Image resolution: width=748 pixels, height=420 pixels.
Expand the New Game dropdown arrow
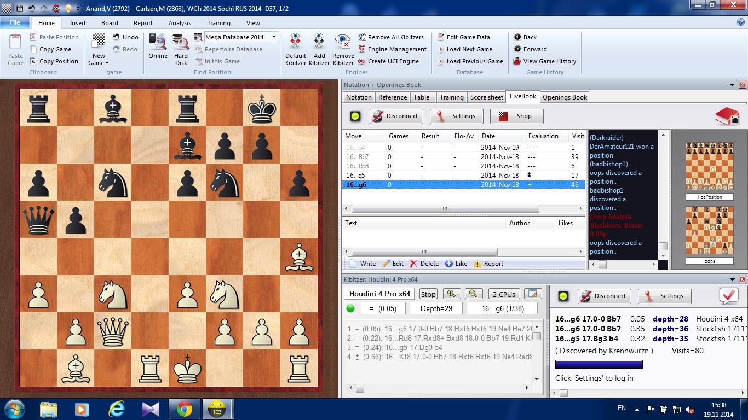click(x=107, y=63)
